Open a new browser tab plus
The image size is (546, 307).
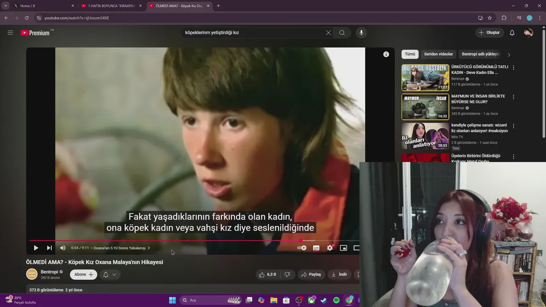coord(218,6)
